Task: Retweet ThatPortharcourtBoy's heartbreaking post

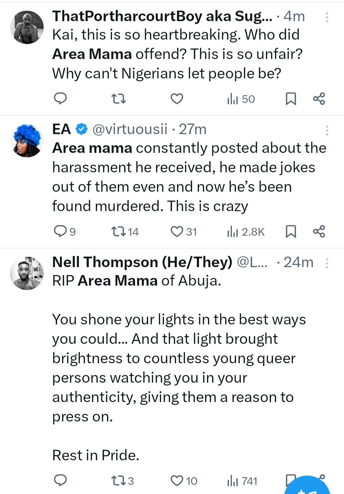Action: point(119,99)
